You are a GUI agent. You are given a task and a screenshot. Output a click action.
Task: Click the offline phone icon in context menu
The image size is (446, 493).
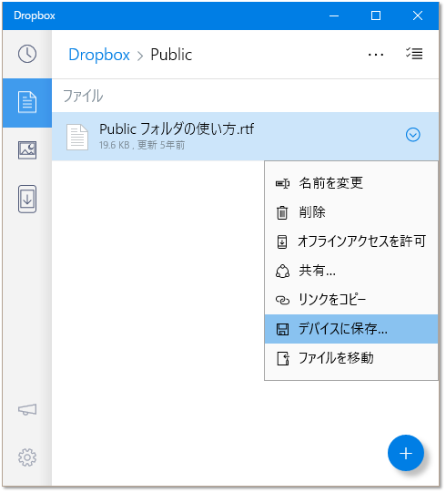282,241
